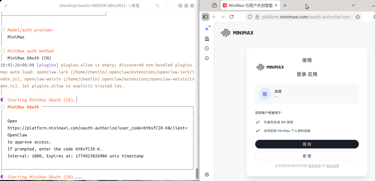Click the [plugins] log tag

48,65
